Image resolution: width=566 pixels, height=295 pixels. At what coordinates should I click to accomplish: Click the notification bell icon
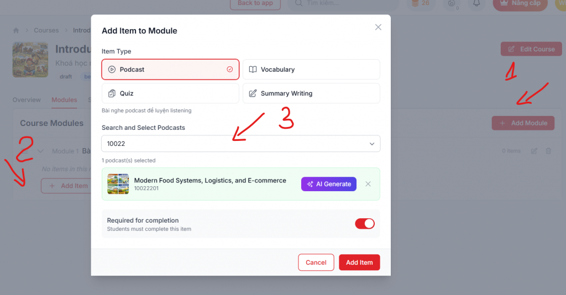click(x=475, y=3)
